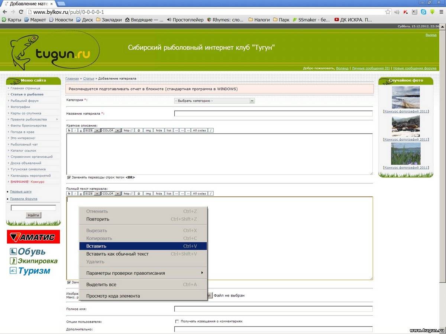Click the 'Выход' logout link
The height and width of the screenshot is (334, 446).
click(x=431, y=35)
